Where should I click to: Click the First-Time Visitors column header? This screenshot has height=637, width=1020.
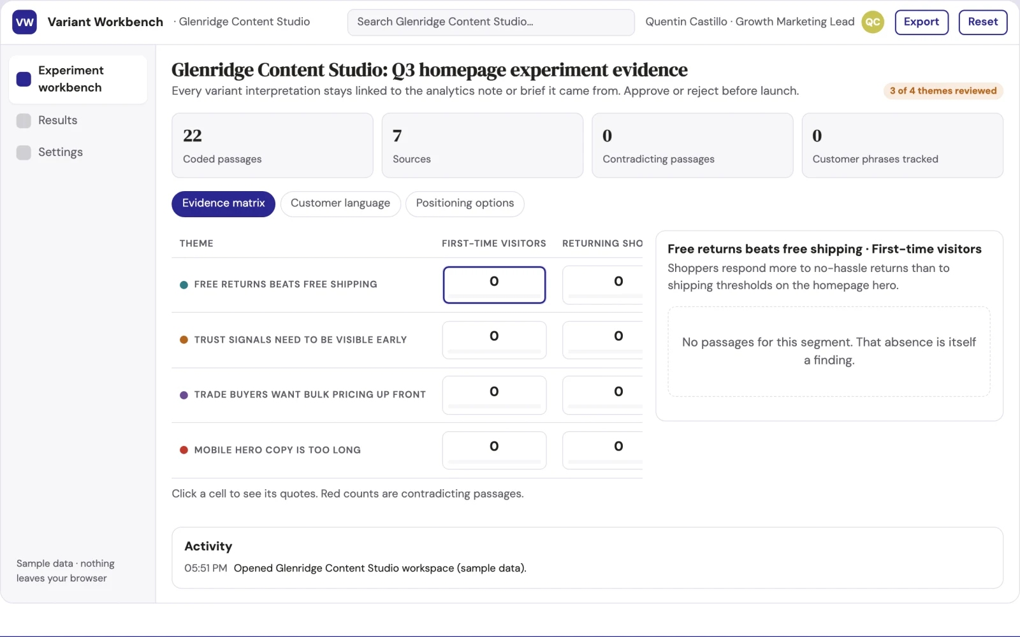click(x=494, y=243)
